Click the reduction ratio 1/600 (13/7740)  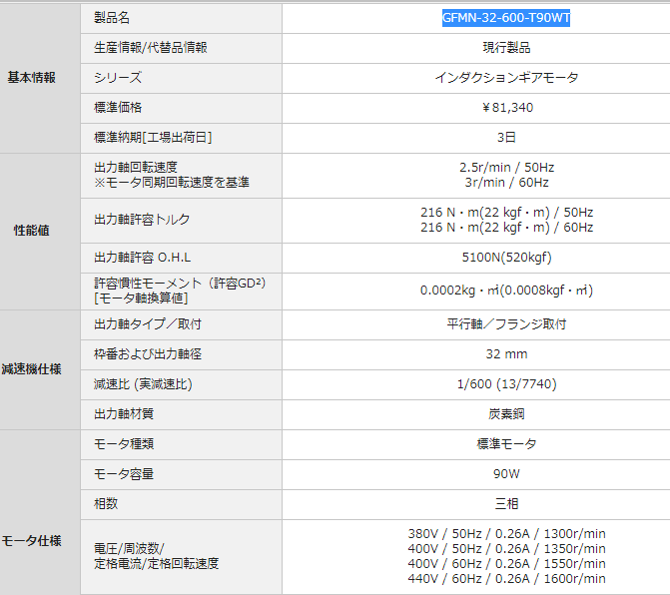click(506, 384)
